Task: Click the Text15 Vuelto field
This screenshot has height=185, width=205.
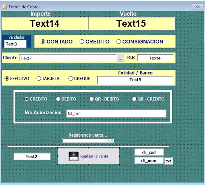Action: pos(132,24)
